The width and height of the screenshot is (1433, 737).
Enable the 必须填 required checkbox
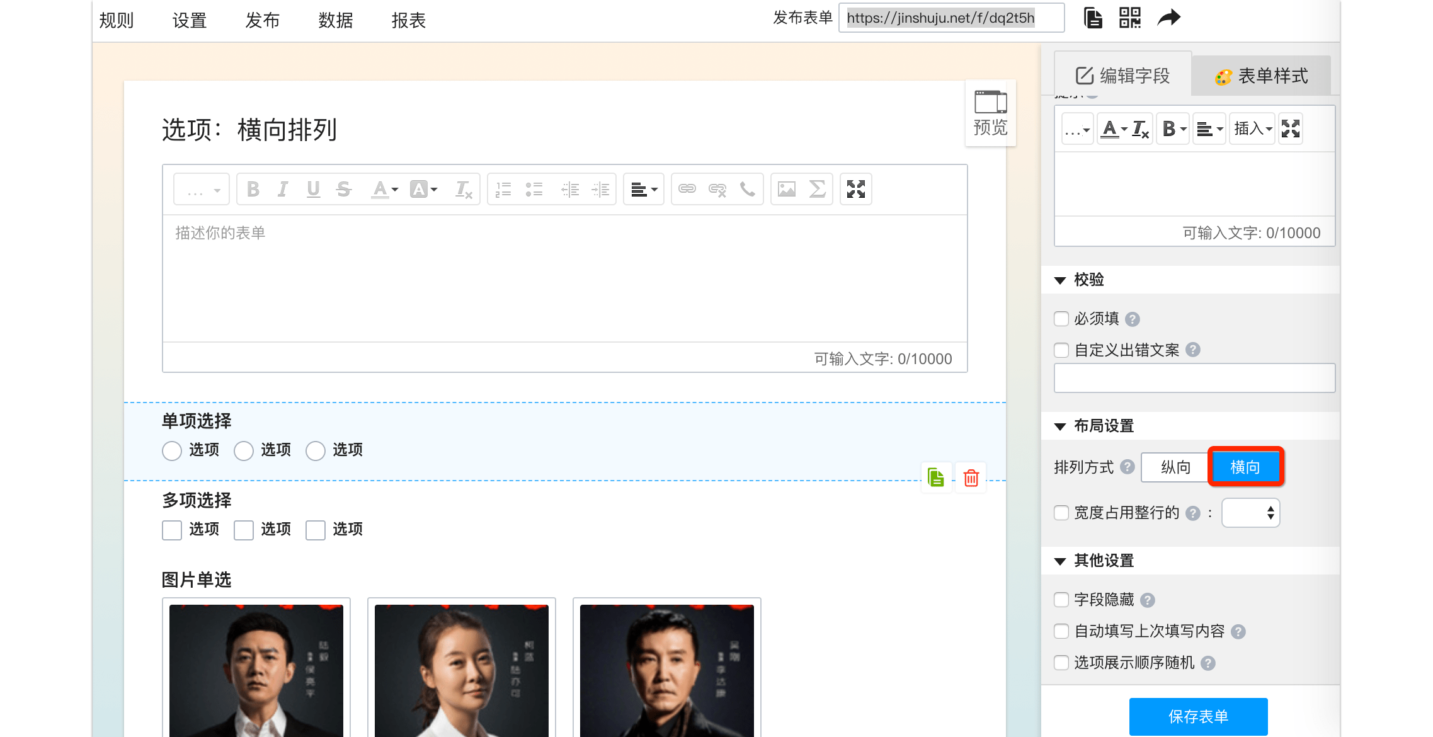pyautogui.click(x=1061, y=319)
